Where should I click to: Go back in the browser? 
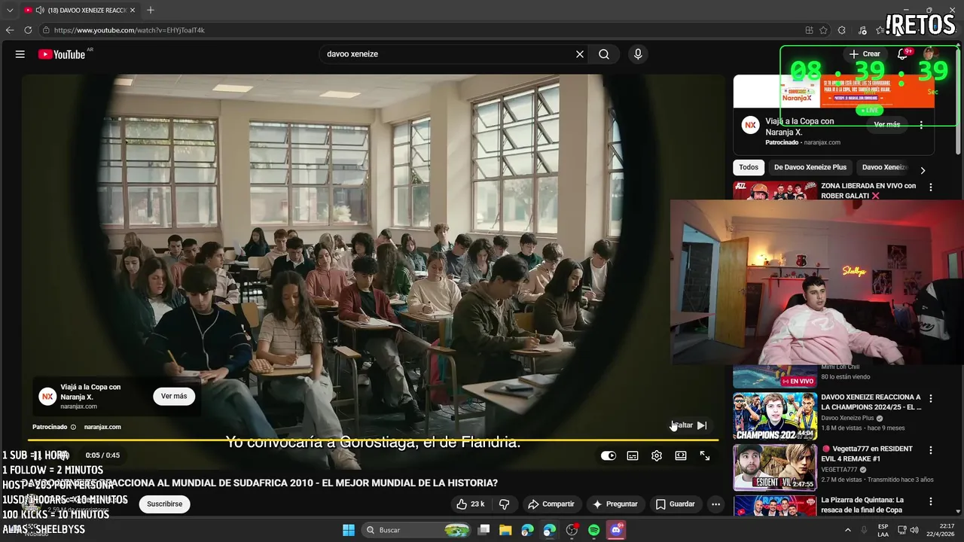pyautogui.click(x=10, y=30)
